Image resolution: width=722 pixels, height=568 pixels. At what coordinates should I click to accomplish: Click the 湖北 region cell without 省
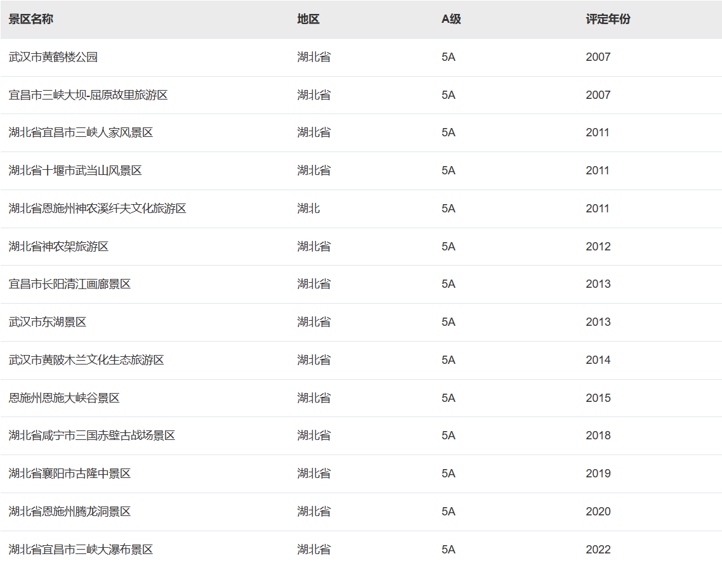coord(308,209)
